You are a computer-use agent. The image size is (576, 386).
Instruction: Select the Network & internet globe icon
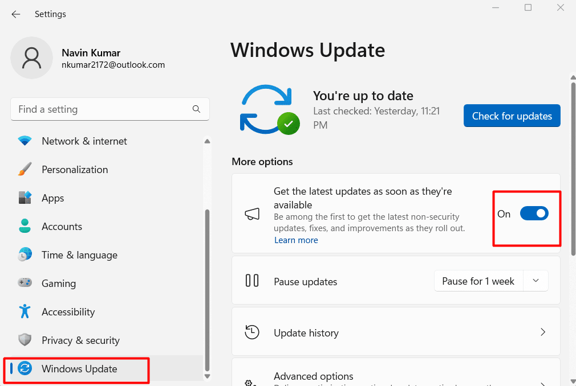[x=25, y=141]
